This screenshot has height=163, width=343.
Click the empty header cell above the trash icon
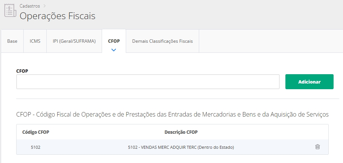pyautogui.click(x=317, y=132)
